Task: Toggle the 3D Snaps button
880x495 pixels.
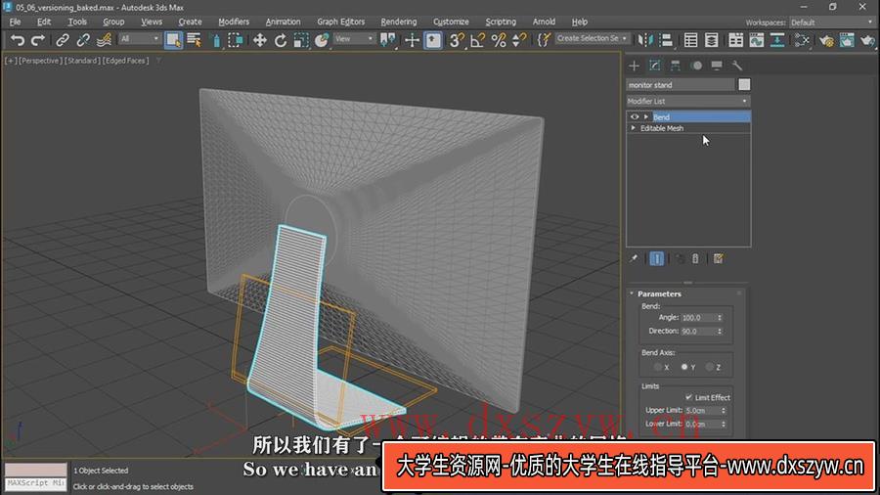Action: pyautogui.click(x=457, y=40)
